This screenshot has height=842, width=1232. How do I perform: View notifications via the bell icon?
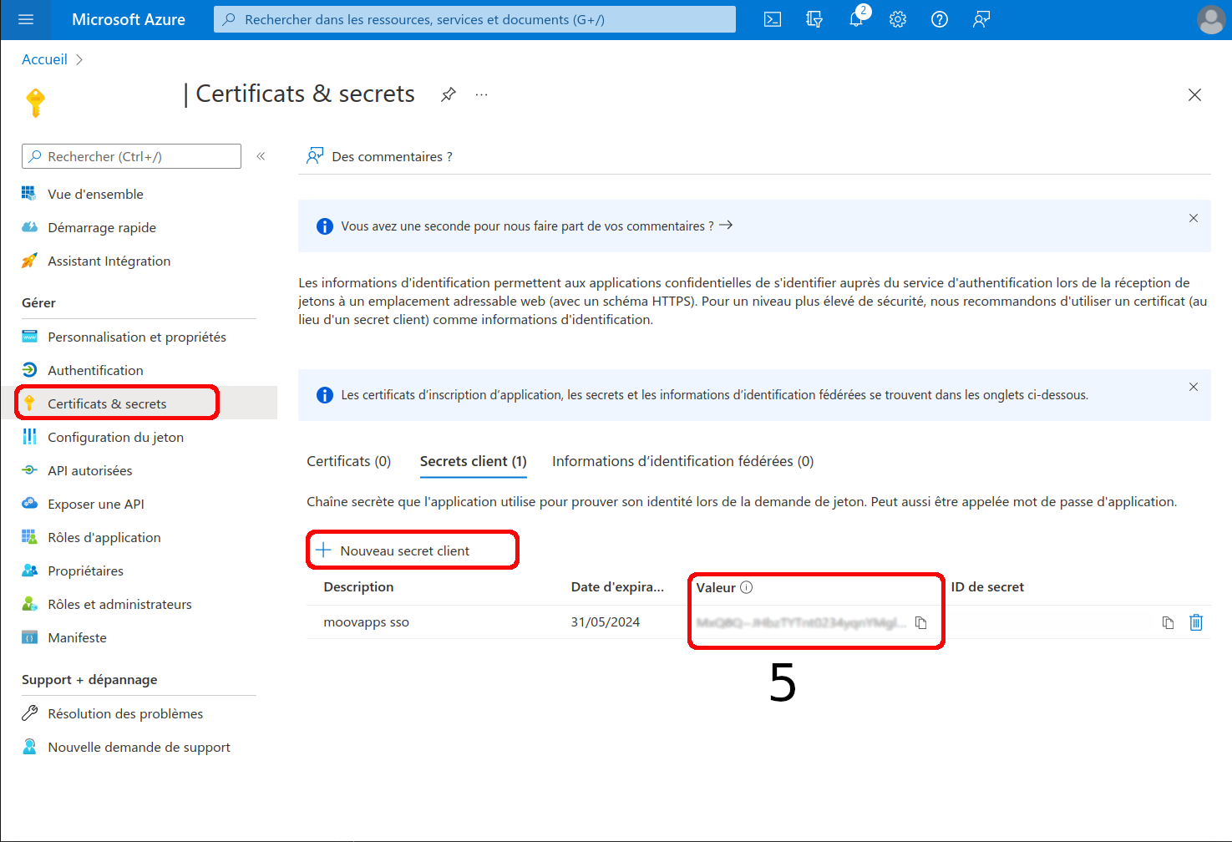(856, 19)
